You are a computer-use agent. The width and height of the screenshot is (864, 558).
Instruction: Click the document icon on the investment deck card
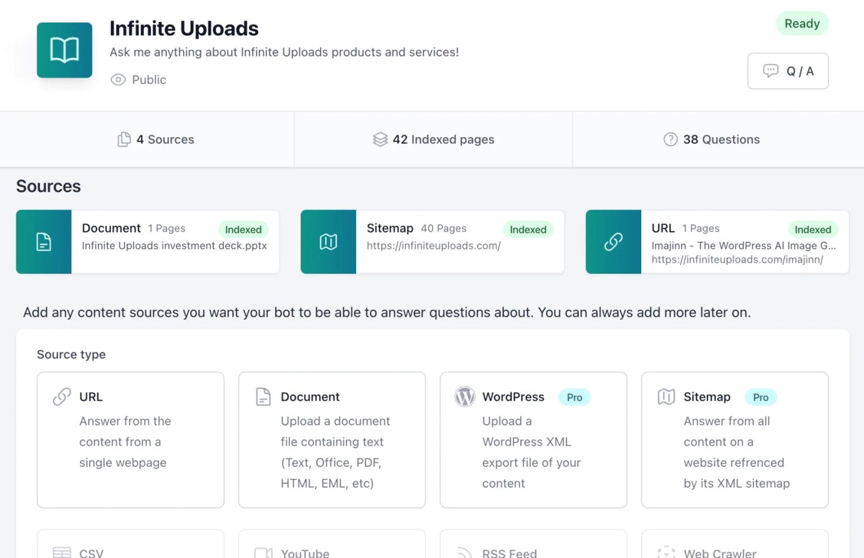43,242
